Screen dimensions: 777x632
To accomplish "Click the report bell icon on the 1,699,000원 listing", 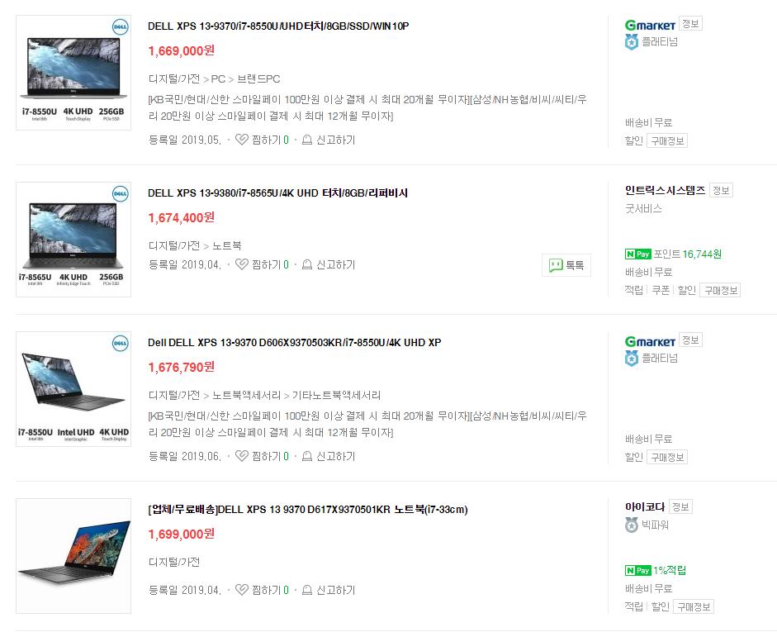I will pyautogui.click(x=306, y=590).
